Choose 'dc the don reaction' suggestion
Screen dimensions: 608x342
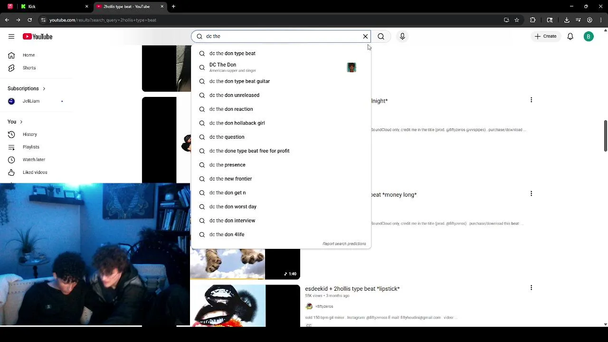coord(281,109)
